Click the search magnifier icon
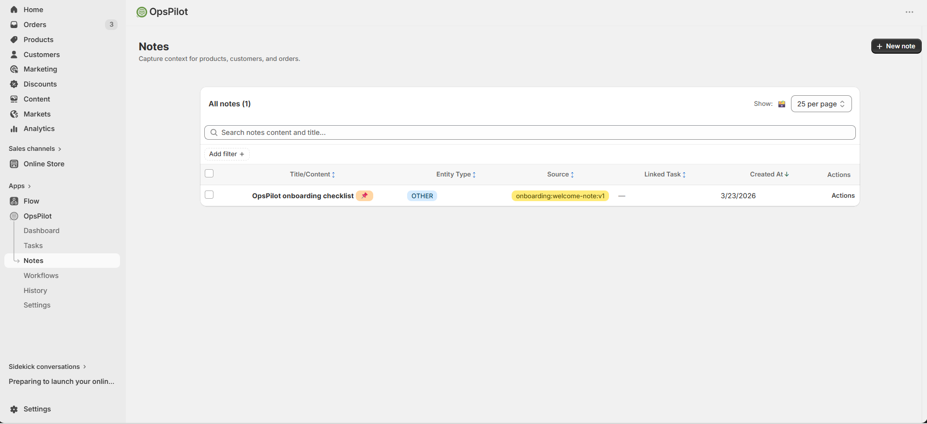Screen dimensions: 927x424 [x=214, y=132]
